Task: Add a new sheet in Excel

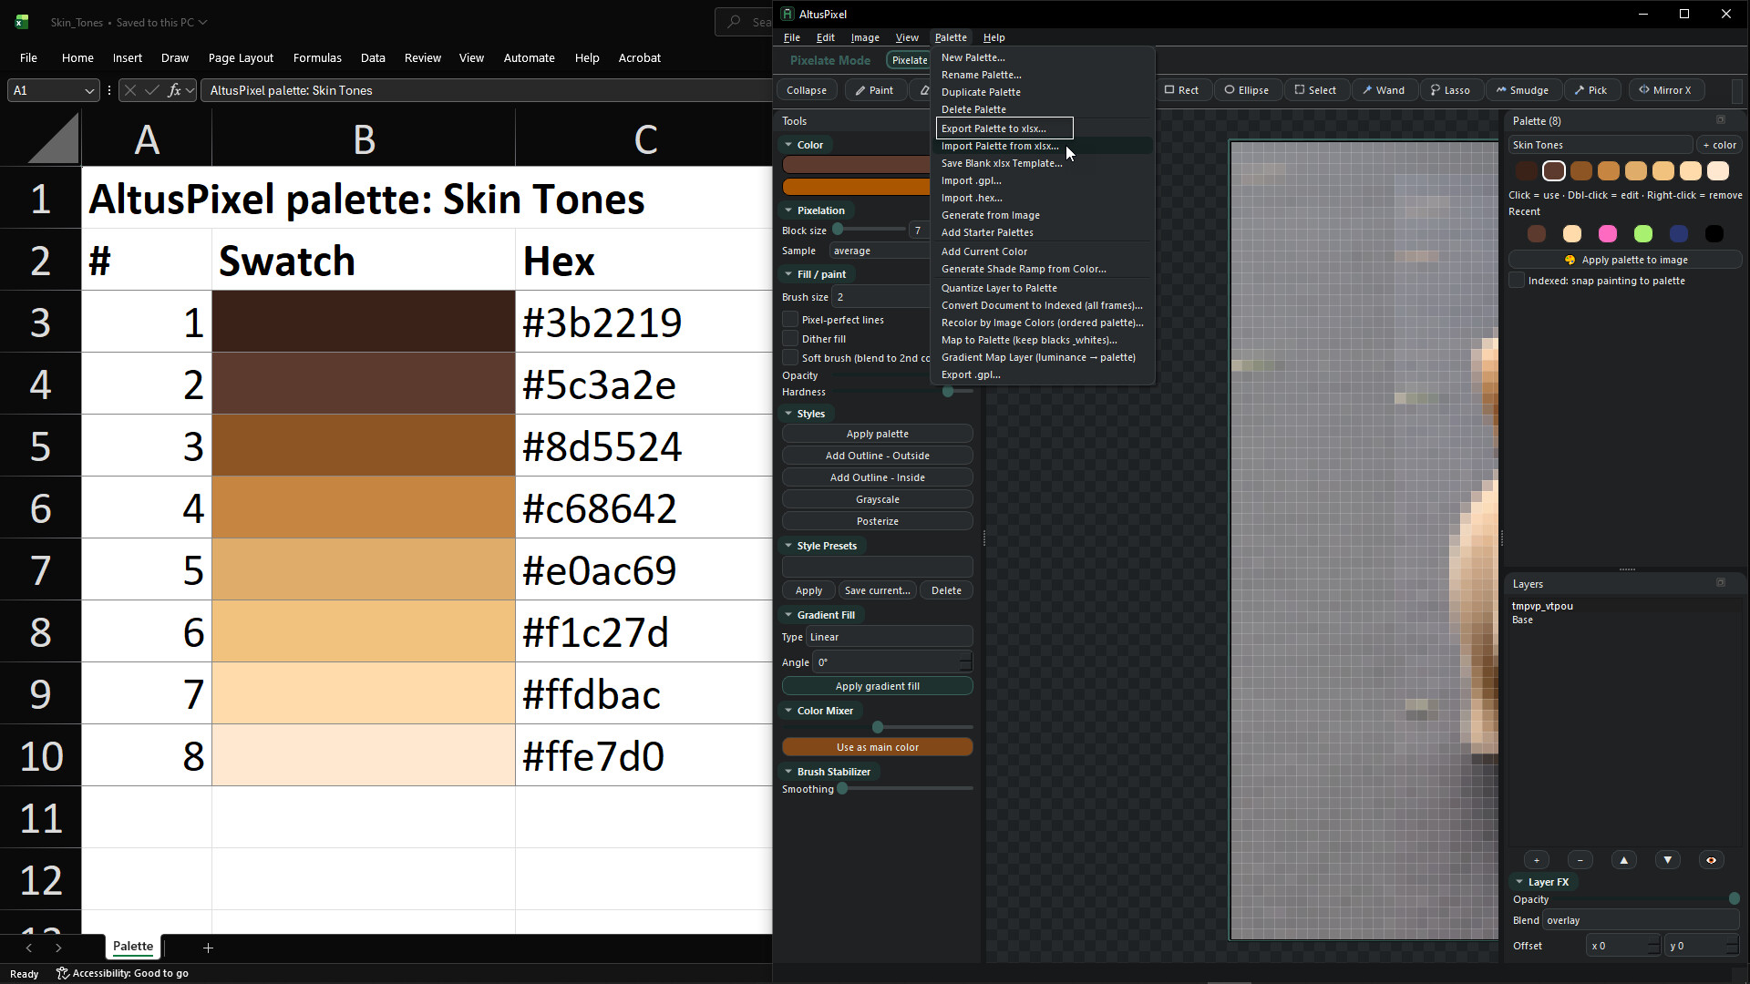Action: tap(208, 948)
